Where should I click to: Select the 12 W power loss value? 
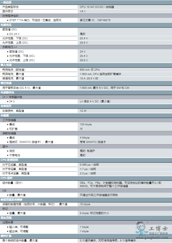click(x=83, y=111)
